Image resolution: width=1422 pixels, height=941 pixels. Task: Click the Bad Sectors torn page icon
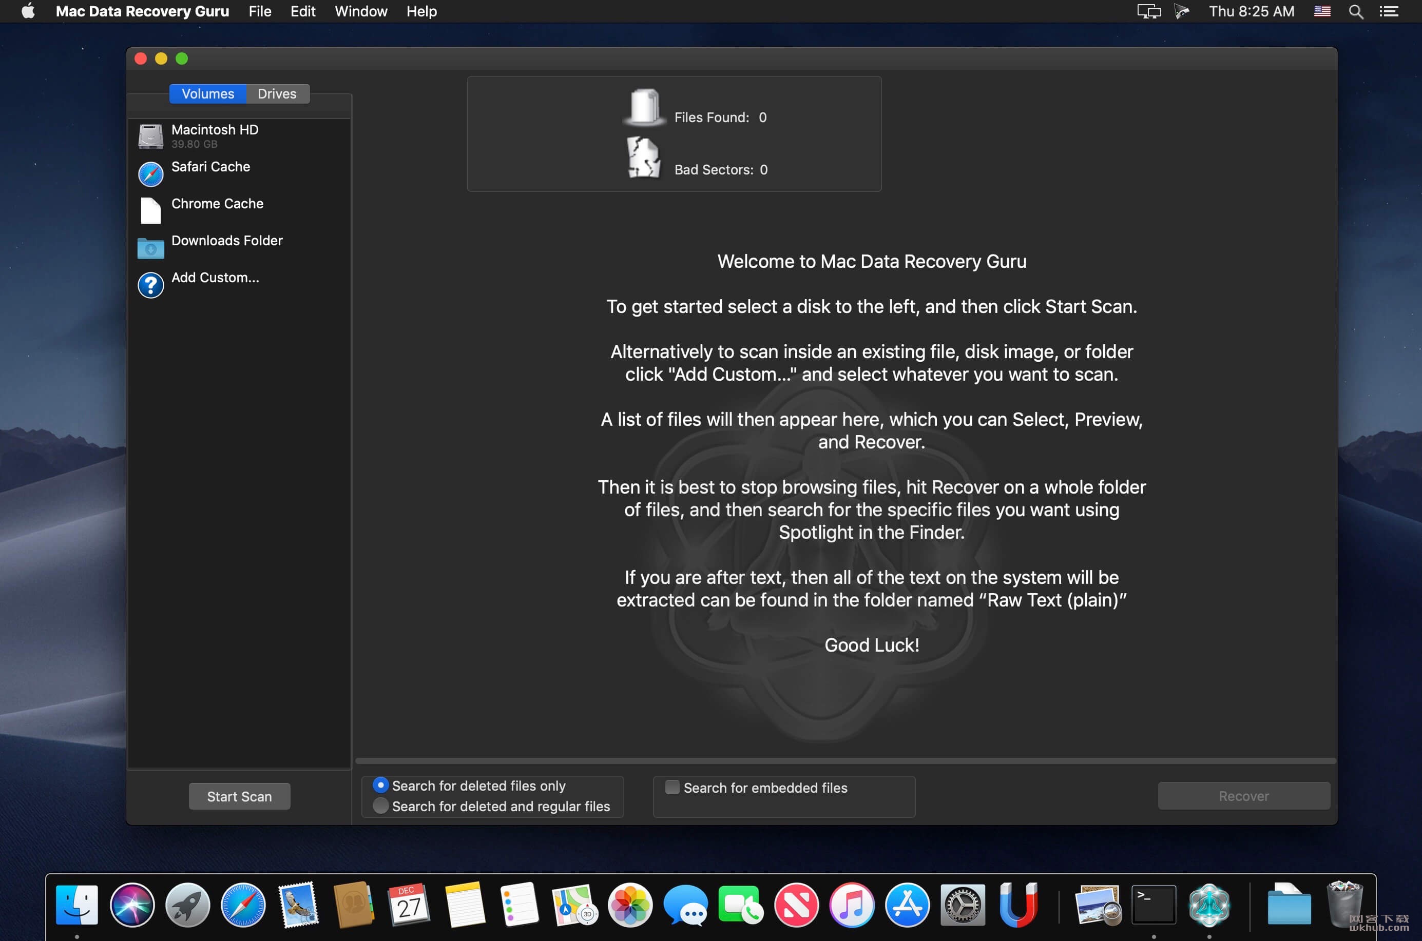click(x=644, y=158)
